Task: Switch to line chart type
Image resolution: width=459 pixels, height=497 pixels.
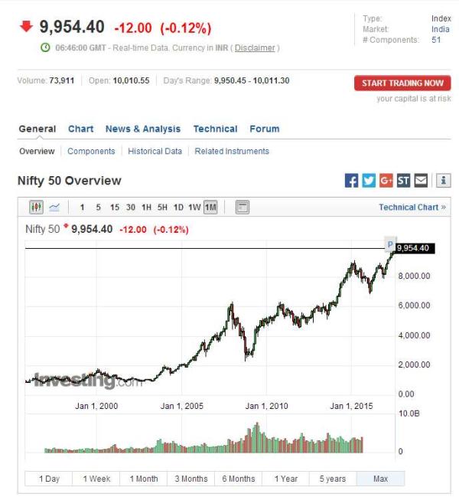Action: click(54, 208)
